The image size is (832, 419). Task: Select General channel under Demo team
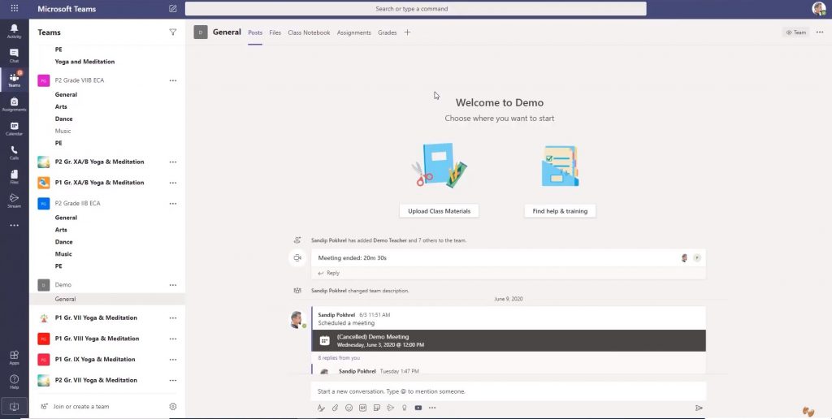(107, 299)
